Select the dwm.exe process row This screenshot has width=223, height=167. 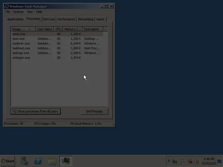click(x=57, y=39)
